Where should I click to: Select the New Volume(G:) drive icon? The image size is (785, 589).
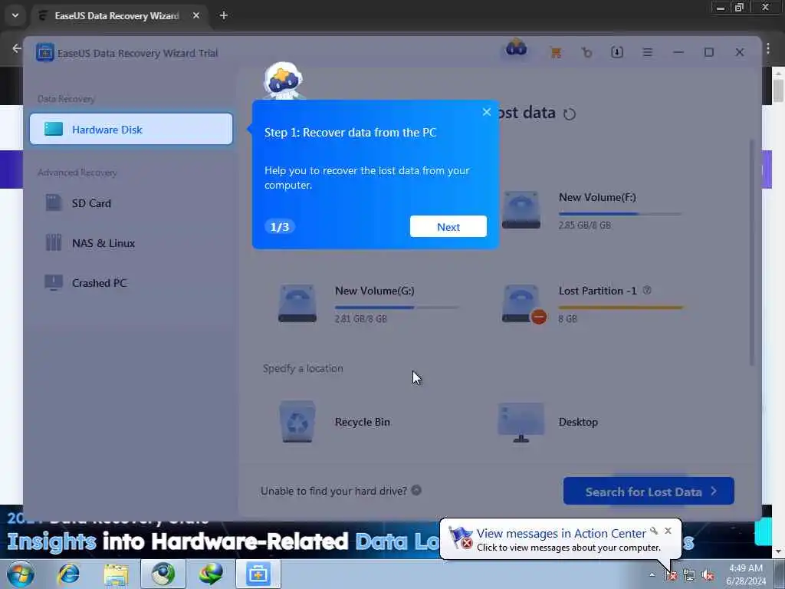coord(297,304)
